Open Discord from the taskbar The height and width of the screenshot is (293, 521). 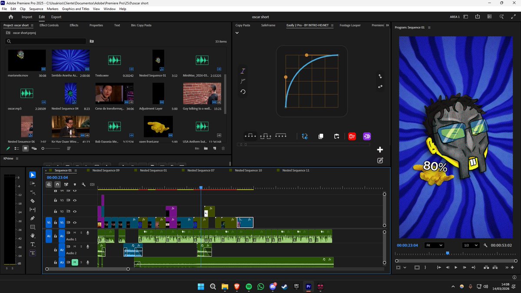(273, 286)
